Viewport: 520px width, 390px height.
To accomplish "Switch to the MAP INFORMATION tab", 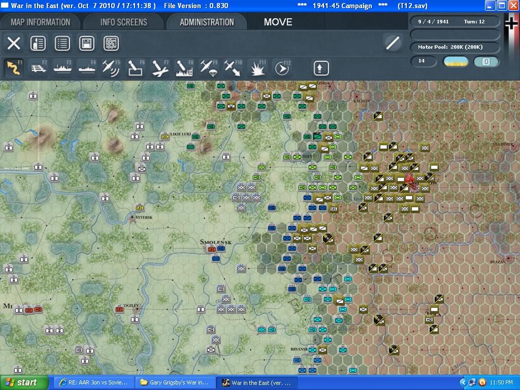I will click(41, 22).
